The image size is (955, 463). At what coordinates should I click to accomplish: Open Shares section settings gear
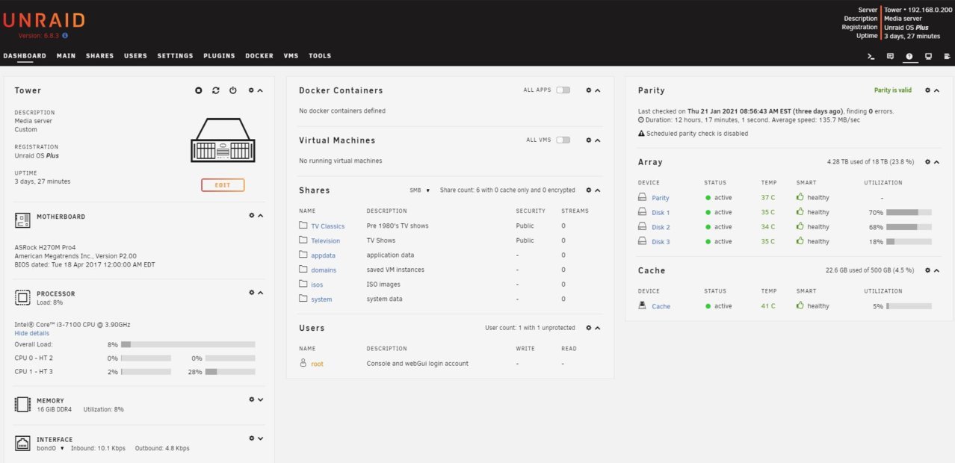[589, 190]
